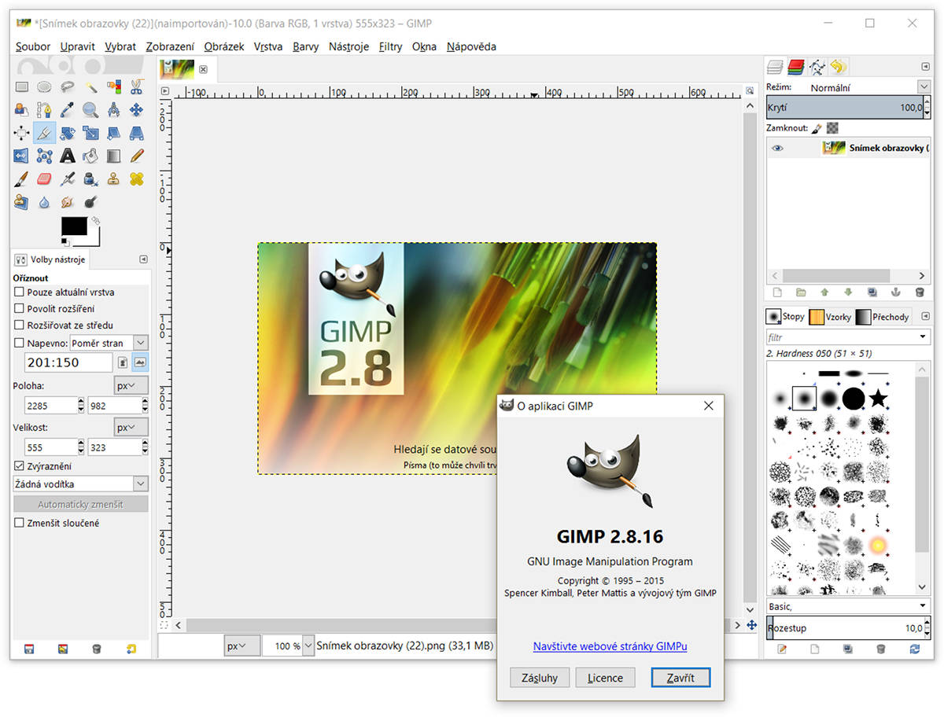The image size is (944, 717).
Task: Select the Zoom magnifier tool
Action: pyautogui.click(x=90, y=110)
